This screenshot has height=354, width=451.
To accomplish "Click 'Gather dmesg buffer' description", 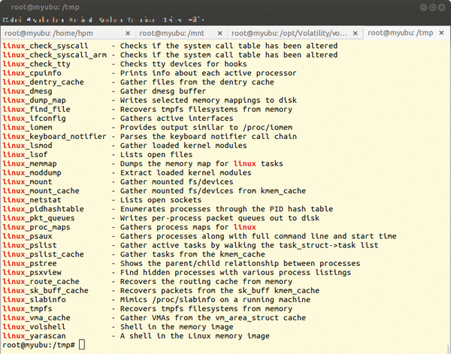I will click(x=163, y=91).
